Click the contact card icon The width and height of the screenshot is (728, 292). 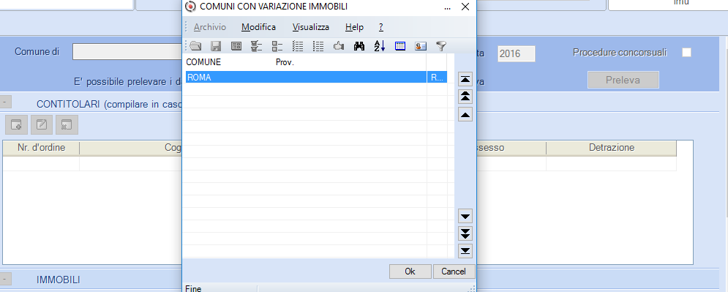coord(420,46)
